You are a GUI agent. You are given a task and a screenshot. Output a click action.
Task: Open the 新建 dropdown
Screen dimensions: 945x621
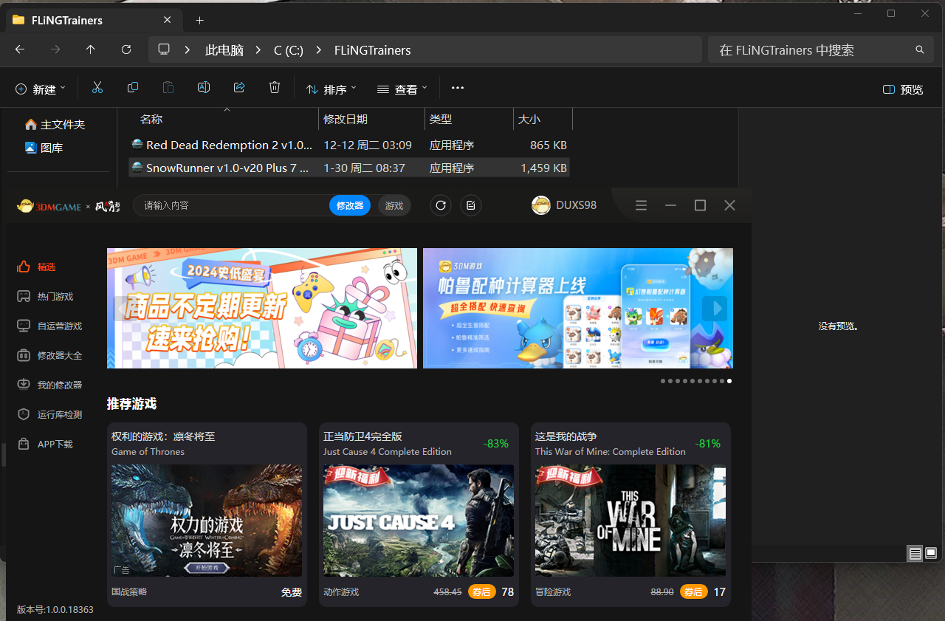coord(40,89)
